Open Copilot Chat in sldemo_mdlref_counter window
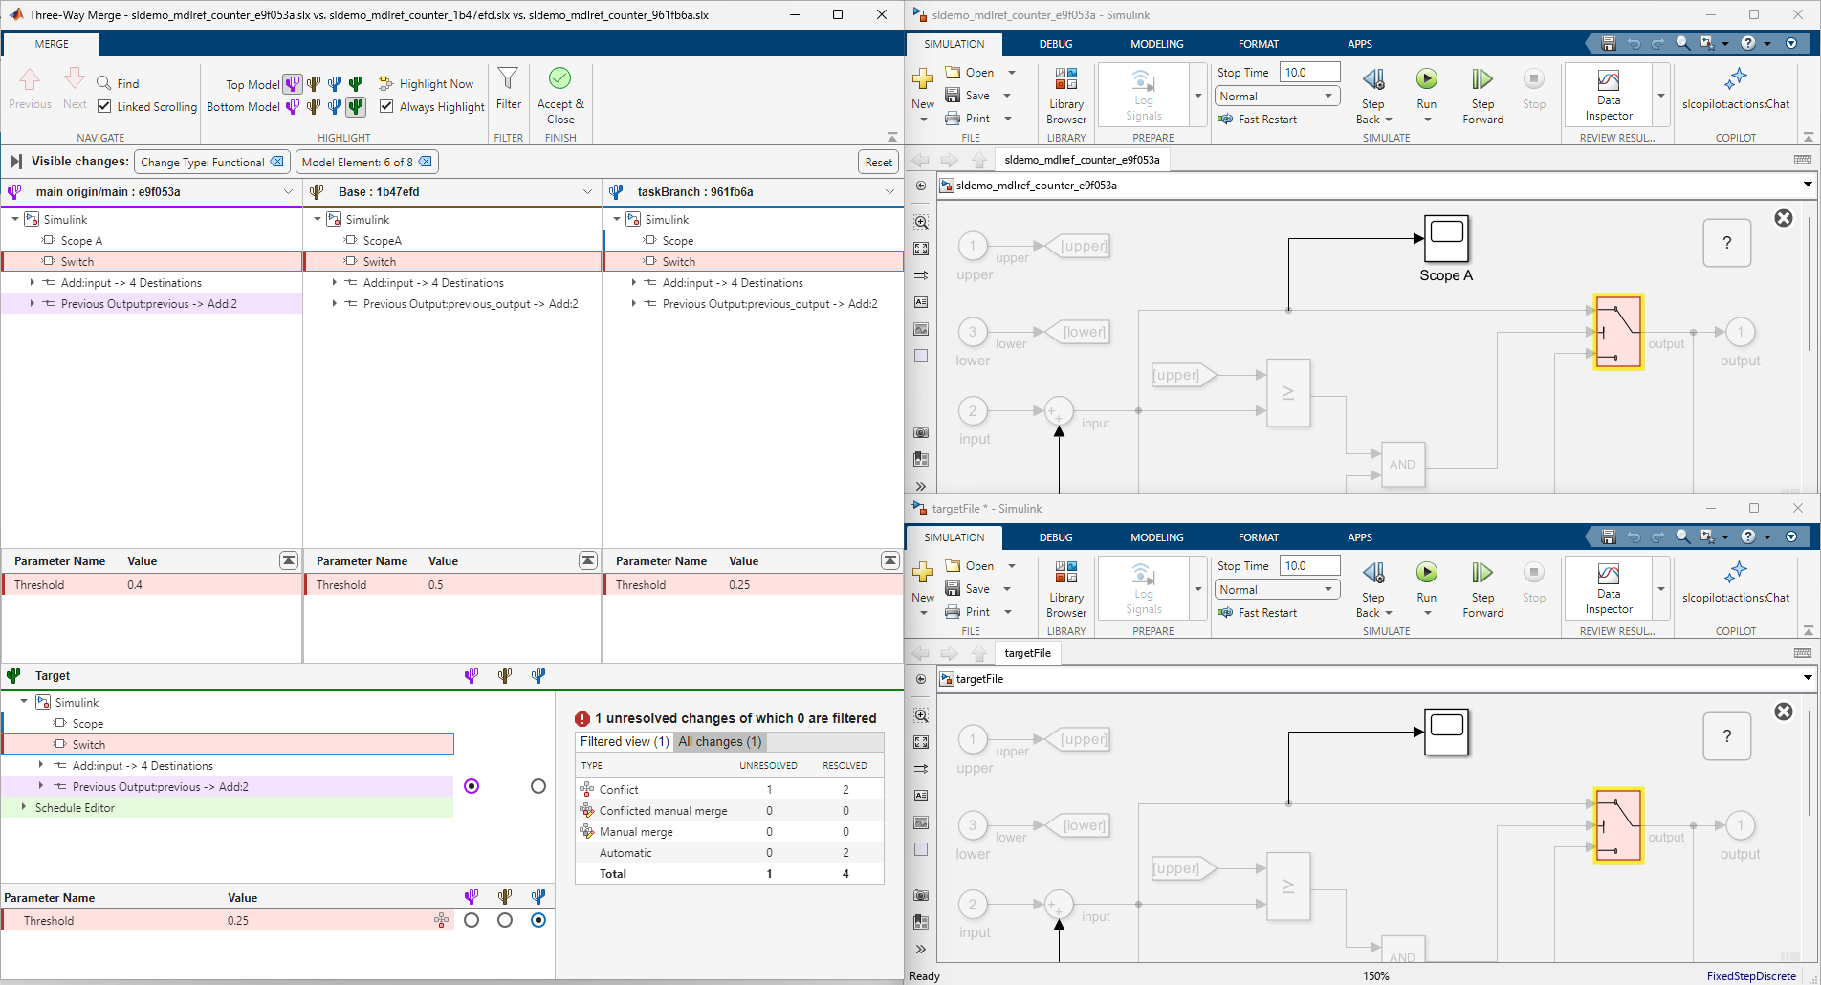Image resolution: width=1821 pixels, height=985 pixels. [x=1736, y=89]
